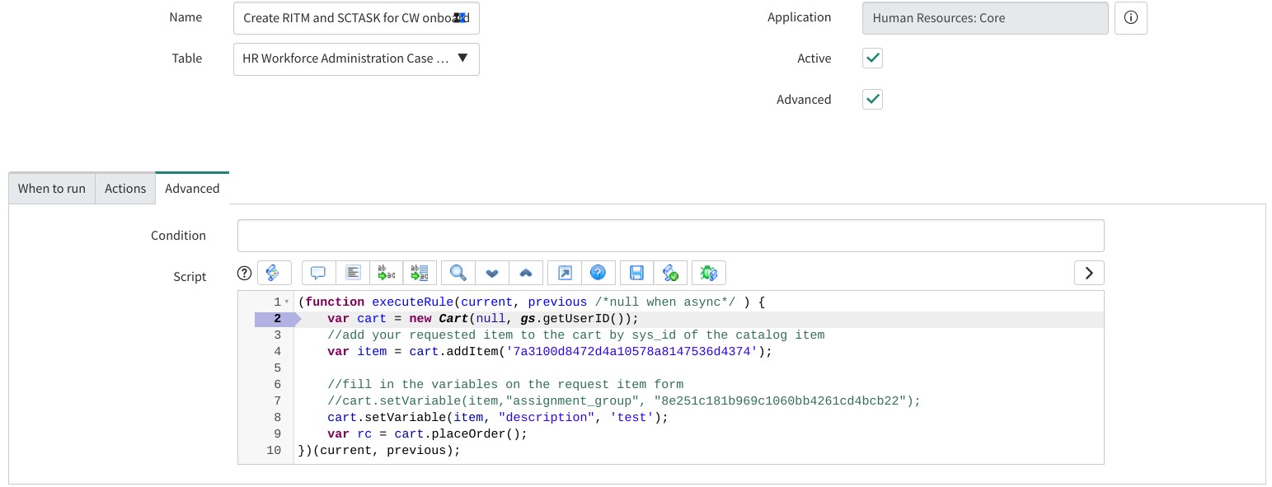Screen dimensions: 1272x487
Task: Click the Script field label
Action: click(x=190, y=277)
